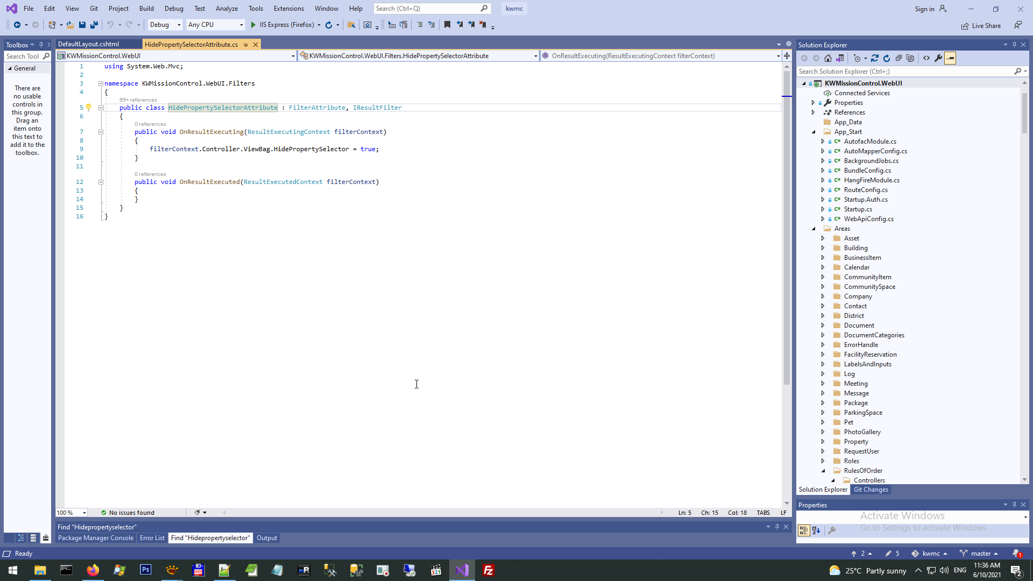This screenshot has height=581, width=1033.
Task: Switch to the DefaultLayout.cshtml tab
Action: click(x=89, y=44)
